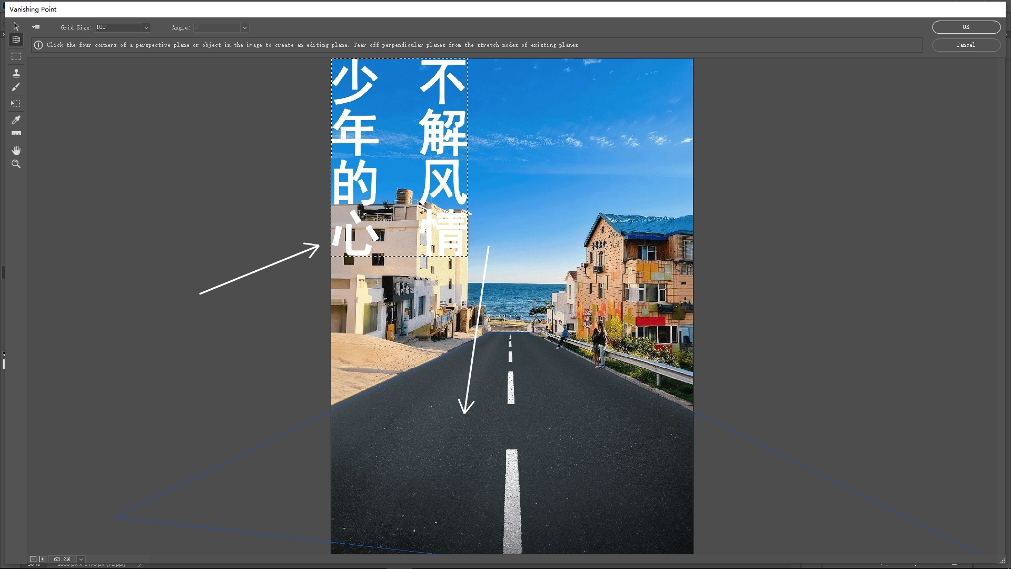
Task: Open the zoom percentage dropdown
Action: pos(81,559)
